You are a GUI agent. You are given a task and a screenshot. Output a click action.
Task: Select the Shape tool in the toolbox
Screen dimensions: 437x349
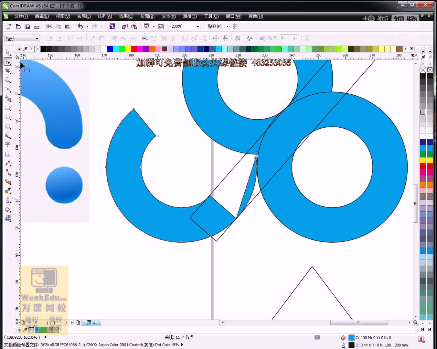pos(8,61)
